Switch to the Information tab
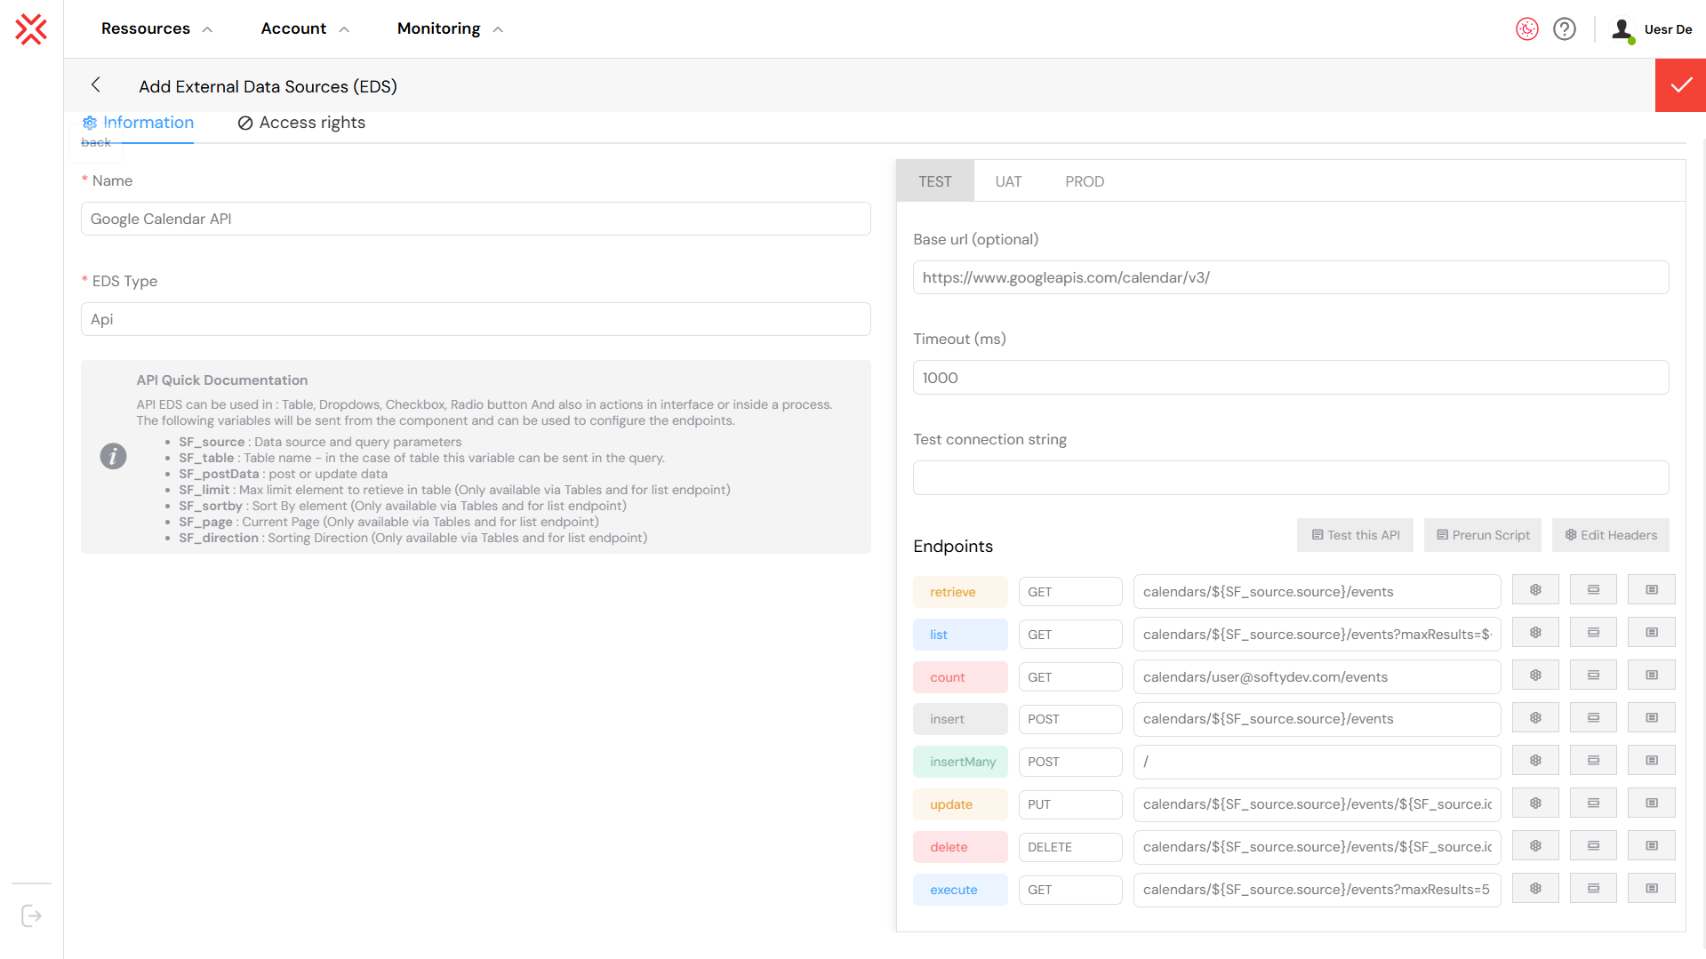The width and height of the screenshot is (1706, 959). (138, 123)
